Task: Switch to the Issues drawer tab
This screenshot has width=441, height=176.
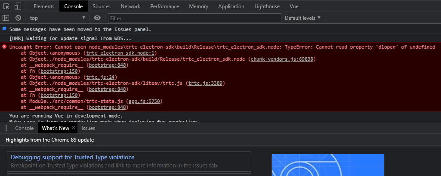Action: click(88, 128)
